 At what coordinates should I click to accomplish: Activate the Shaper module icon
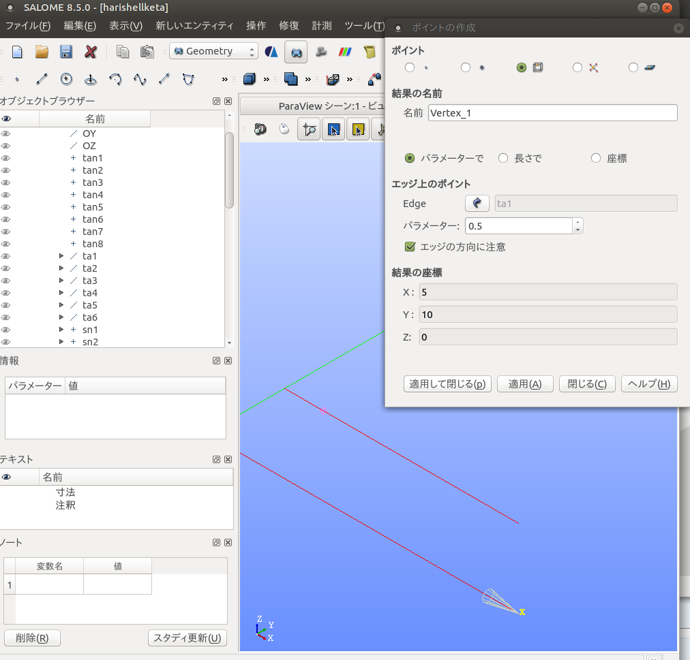tap(271, 52)
